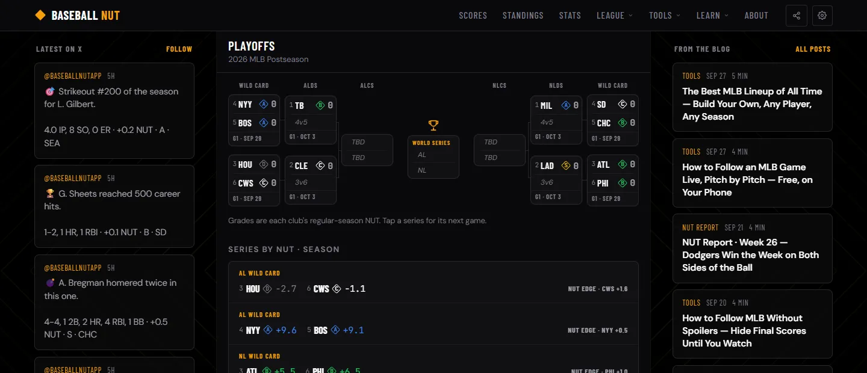The width and height of the screenshot is (867, 373).
Task: Open the CLE 3v6 ALDS series card
Action: click(x=311, y=180)
